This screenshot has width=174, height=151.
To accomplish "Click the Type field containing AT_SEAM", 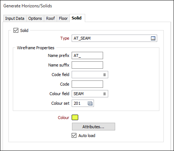I will [114, 38].
